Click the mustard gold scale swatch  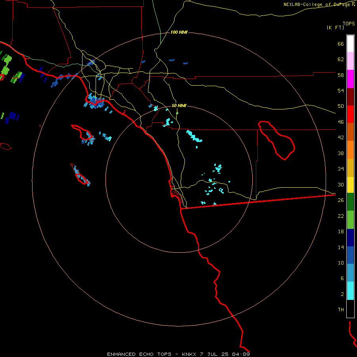pos(350,168)
